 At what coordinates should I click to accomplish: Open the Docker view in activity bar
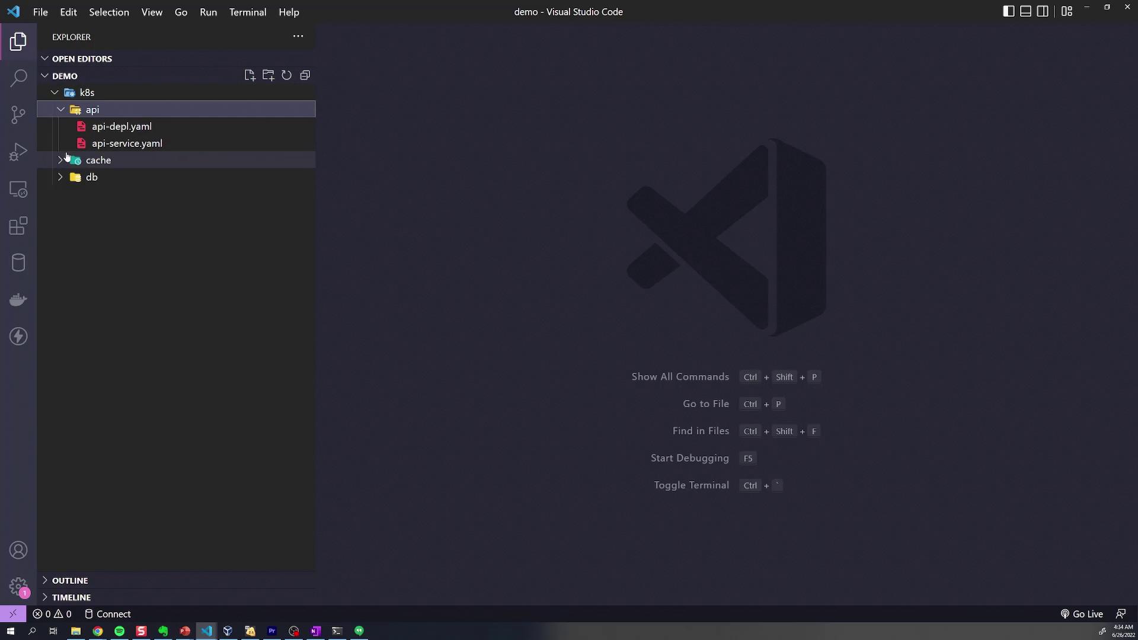tap(18, 300)
